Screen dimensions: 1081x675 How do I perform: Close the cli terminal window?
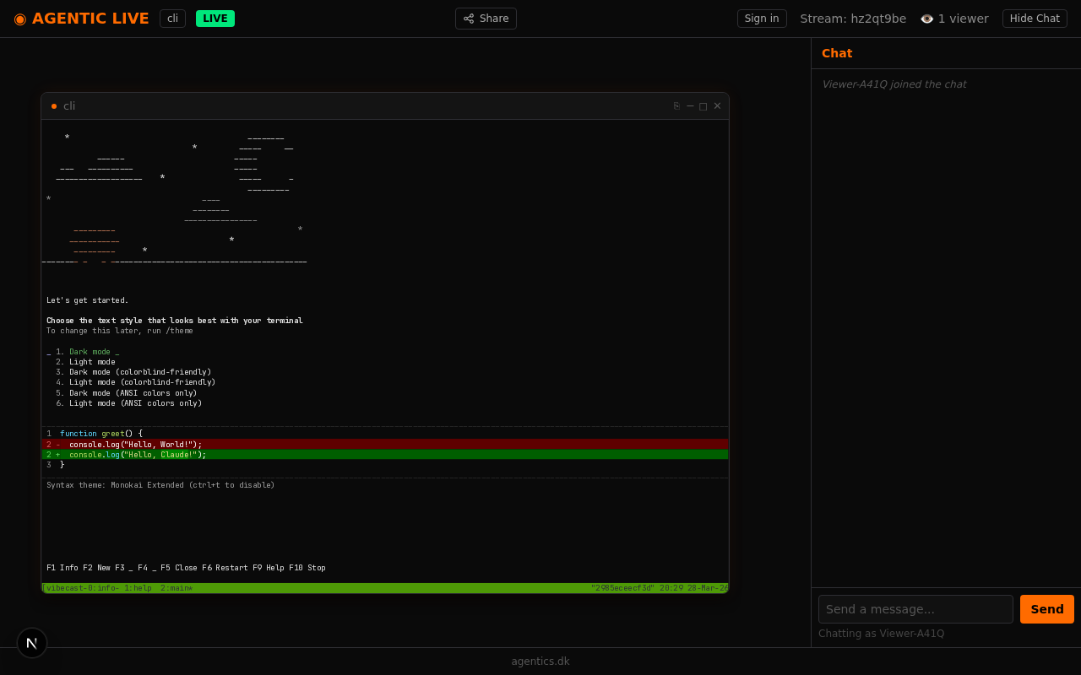[x=717, y=106]
